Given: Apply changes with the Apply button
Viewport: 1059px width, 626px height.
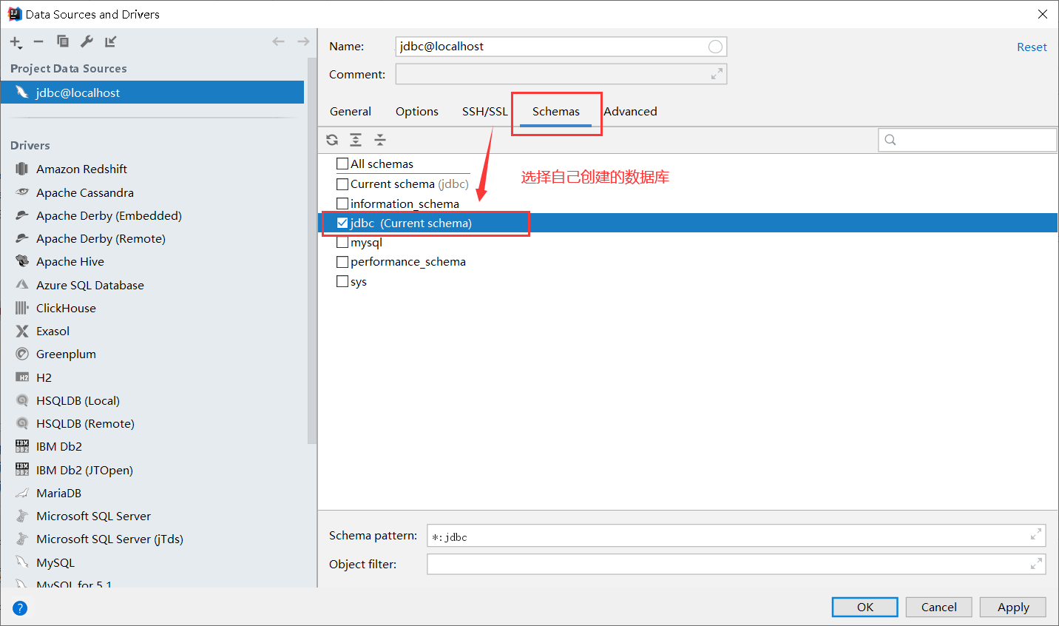Looking at the screenshot, I should click(x=1012, y=607).
